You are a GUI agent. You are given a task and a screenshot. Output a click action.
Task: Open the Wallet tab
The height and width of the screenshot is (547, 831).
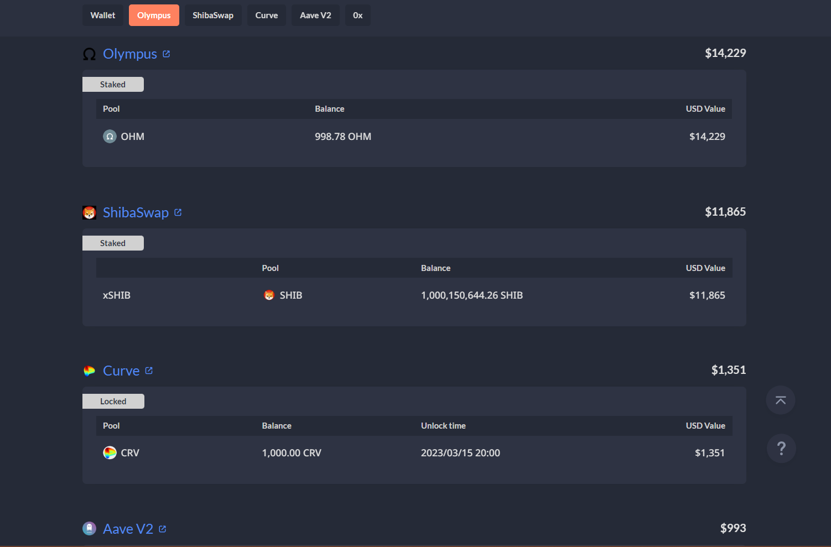coord(103,15)
